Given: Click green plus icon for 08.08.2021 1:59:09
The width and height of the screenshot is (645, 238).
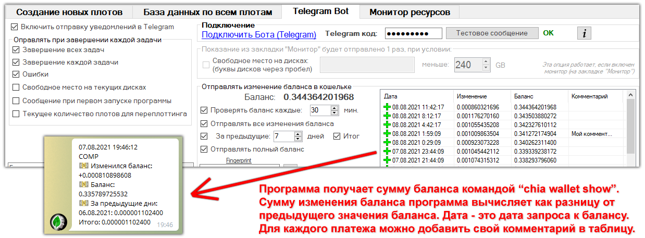Looking at the screenshot, I should pos(387,133).
